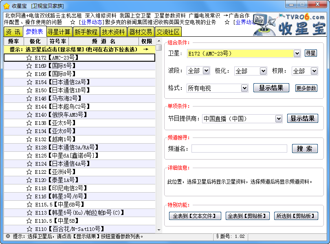Open the 节目提供商 provider dropdown
This screenshot has width=330, height=244.
tap(279, 119)
